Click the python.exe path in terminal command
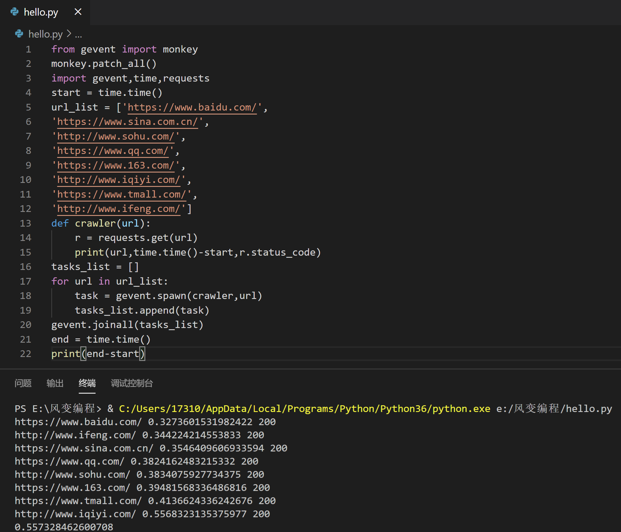Screen dimensions: 621x532 tap(304, 409)
